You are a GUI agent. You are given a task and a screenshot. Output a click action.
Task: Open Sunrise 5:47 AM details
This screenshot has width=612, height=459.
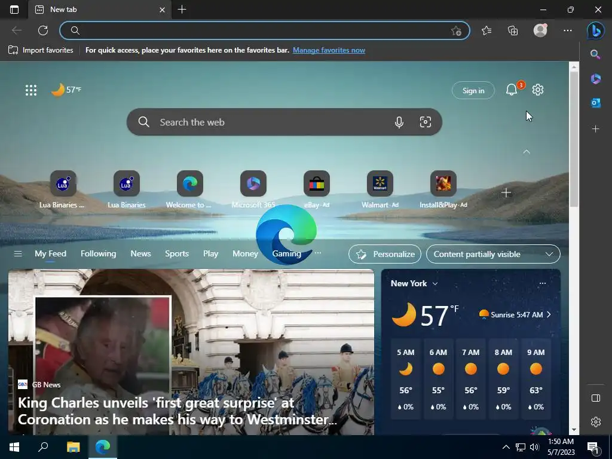(515, 314)
